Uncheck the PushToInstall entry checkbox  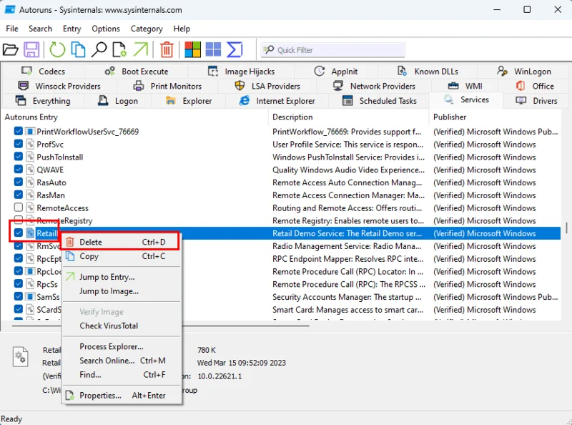tap(19, 157)
